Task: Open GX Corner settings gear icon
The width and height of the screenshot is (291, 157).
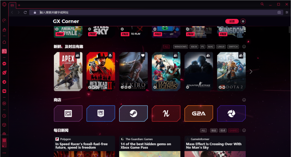Action: click(243, 21)
